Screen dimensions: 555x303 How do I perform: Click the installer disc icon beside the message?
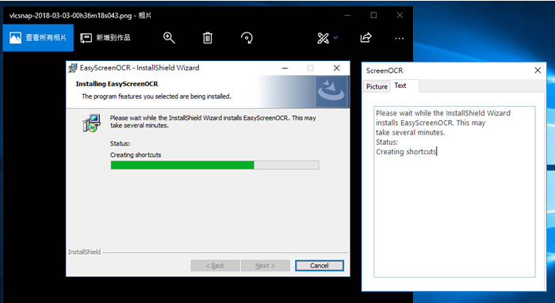click(92, 123)
